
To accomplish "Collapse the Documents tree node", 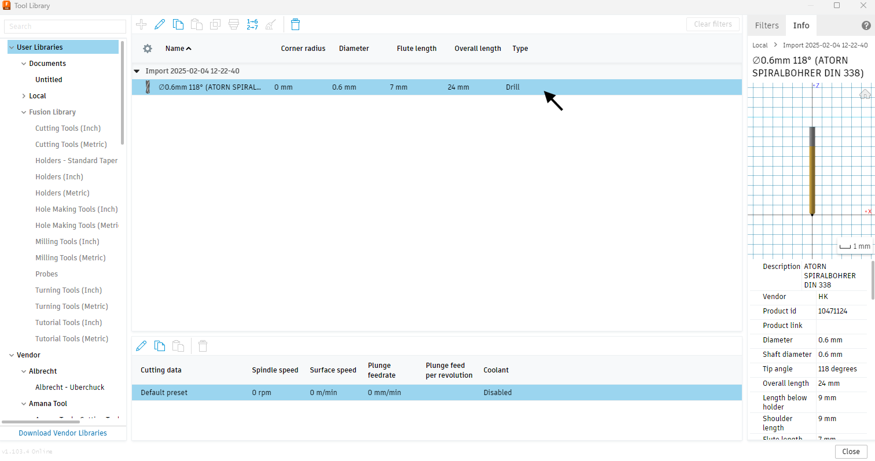I will [x=24, y=64].
